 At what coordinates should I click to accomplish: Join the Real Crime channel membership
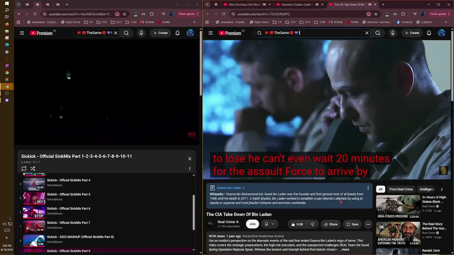253,224
